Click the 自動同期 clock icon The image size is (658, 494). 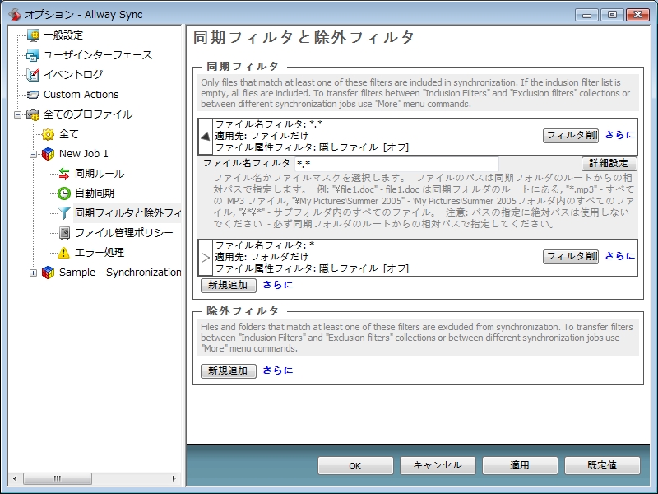[x=64, y=193]
